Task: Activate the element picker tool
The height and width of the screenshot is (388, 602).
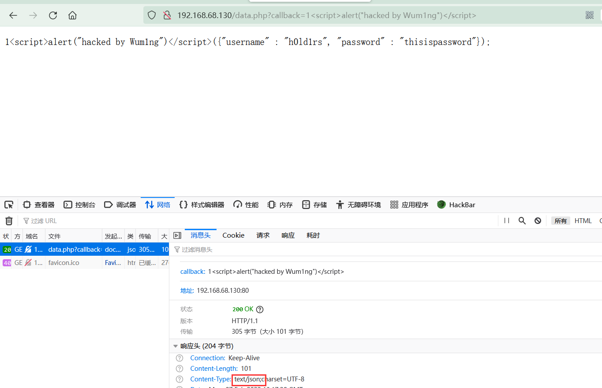Action: pos(9,205)
